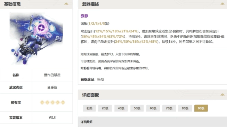Click the 36%/45%/54%/63%/72% bonus values

[x=103, y=37]
